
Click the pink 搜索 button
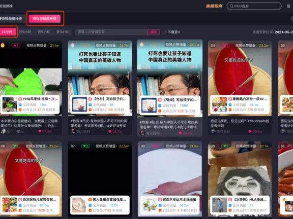[x=154, y=32]
